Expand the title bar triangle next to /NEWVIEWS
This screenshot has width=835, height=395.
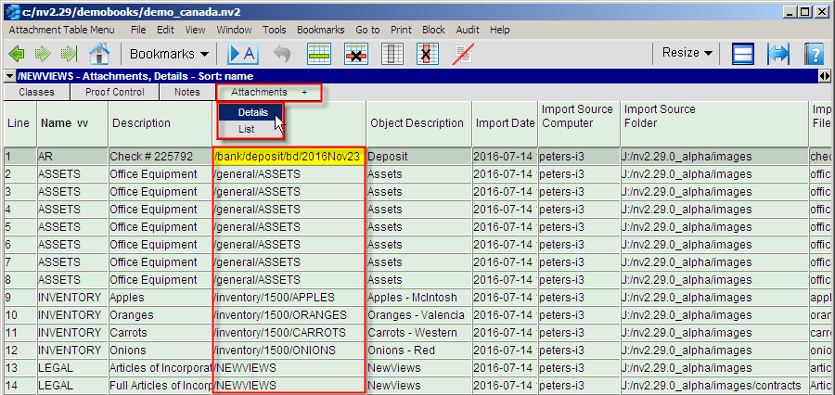pyautogui.click(x=9, y=76)
